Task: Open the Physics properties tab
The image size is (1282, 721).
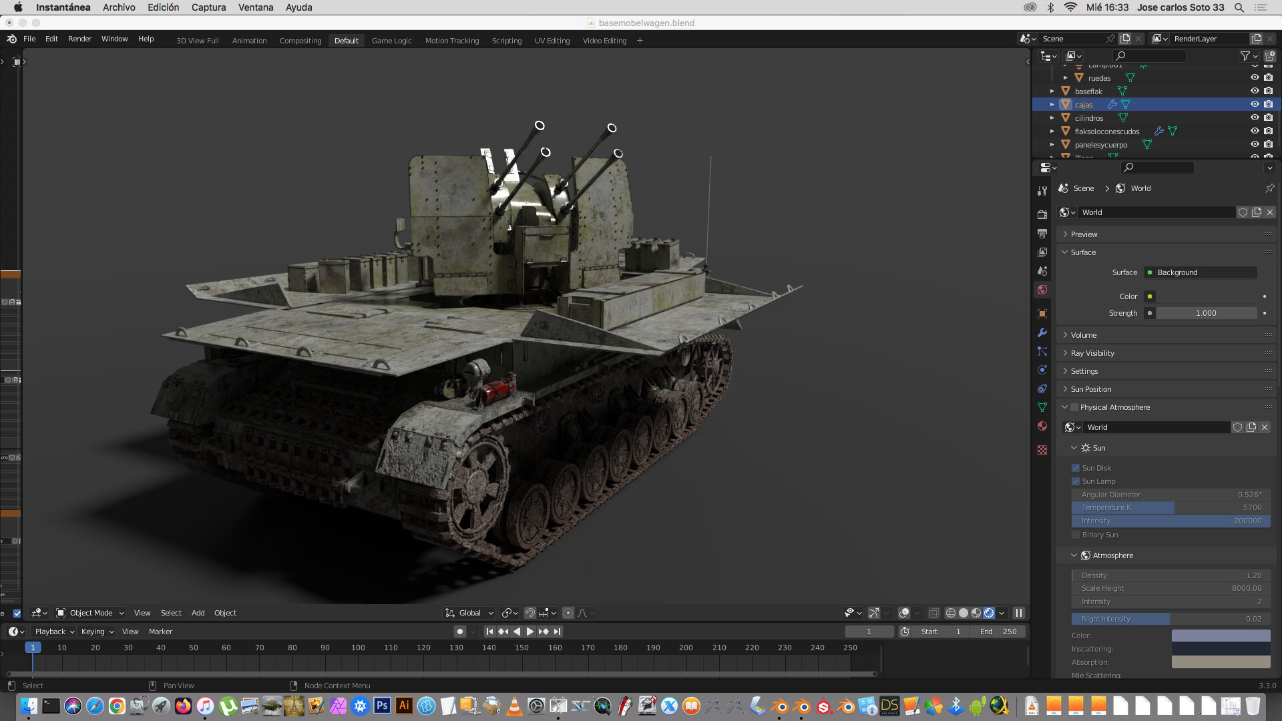Action: [1042, 370]
